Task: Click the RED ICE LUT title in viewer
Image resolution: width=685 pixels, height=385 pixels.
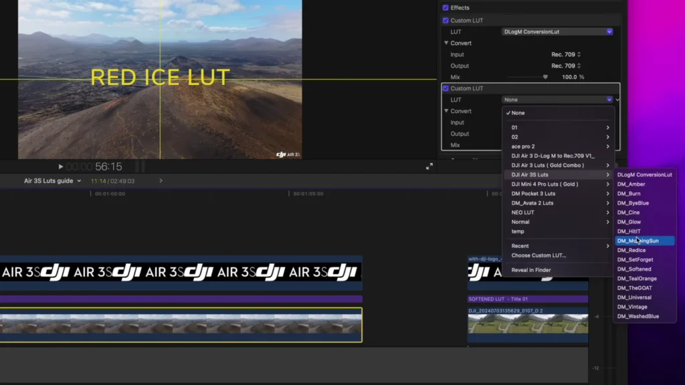Action: (160, 78)
